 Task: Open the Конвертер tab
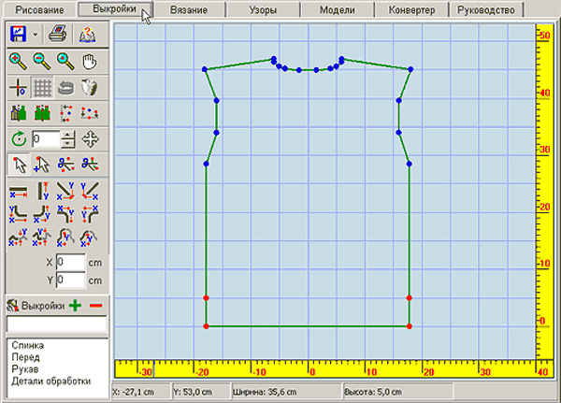coord(411,9)
